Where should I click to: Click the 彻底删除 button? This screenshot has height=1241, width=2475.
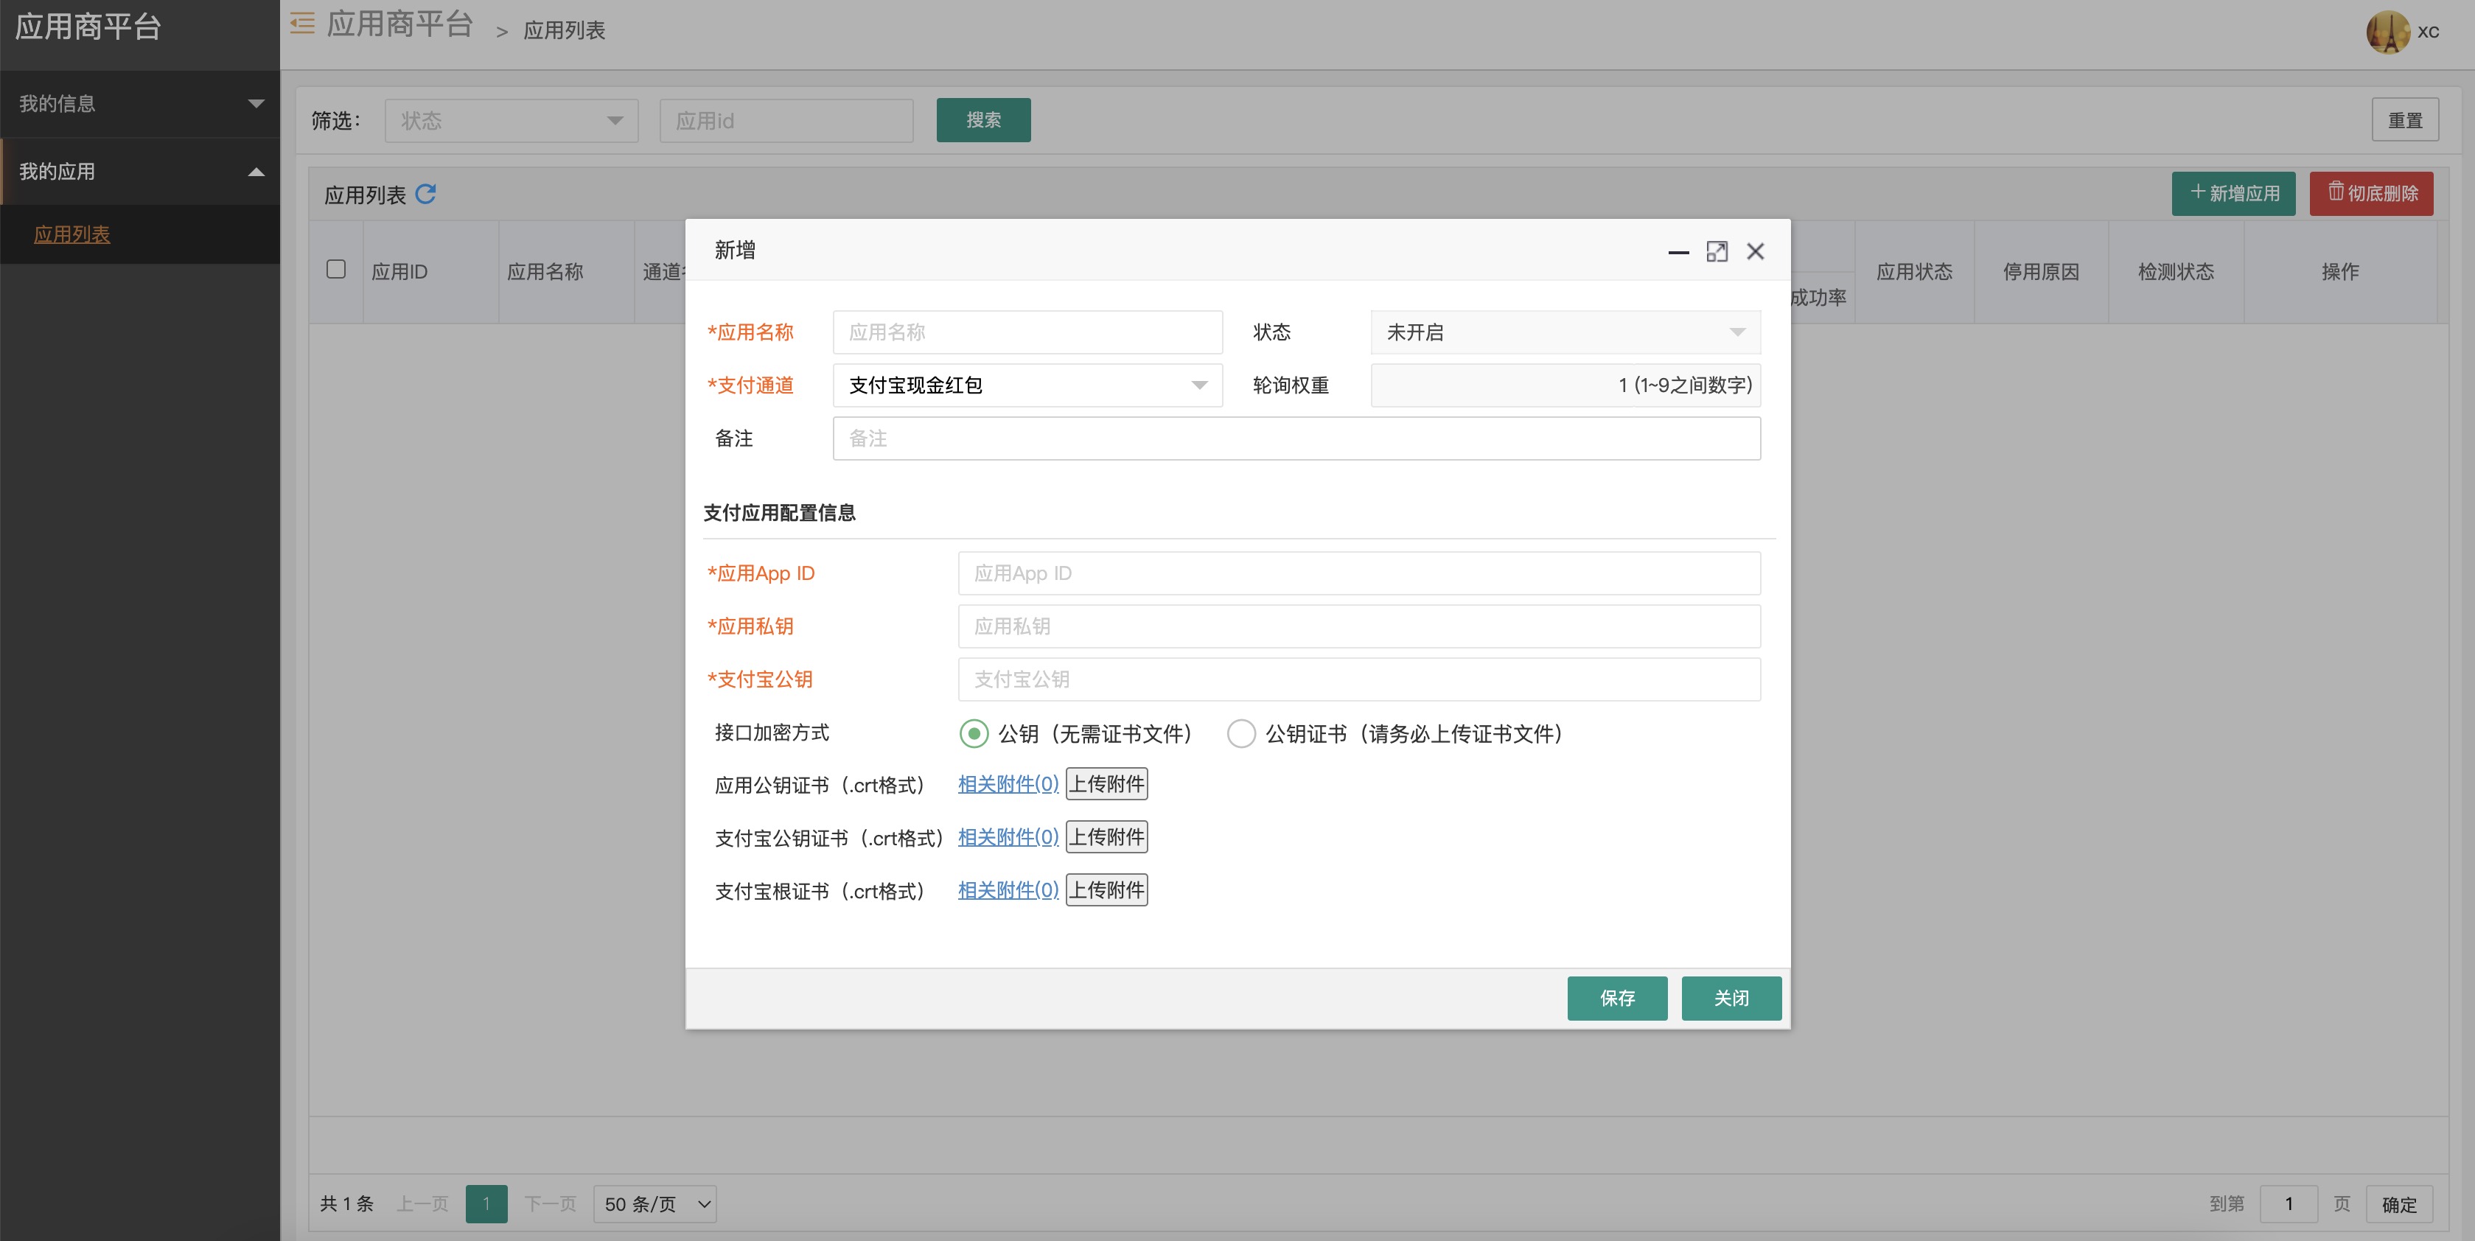coord(2370,193)
